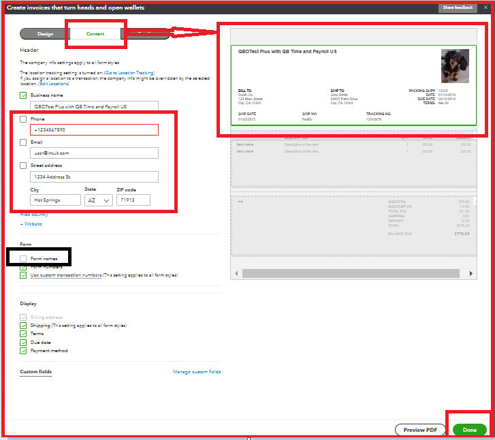The image size is (495, 440).
Task: Click the ZIP code field
Action: pos(133,200)
